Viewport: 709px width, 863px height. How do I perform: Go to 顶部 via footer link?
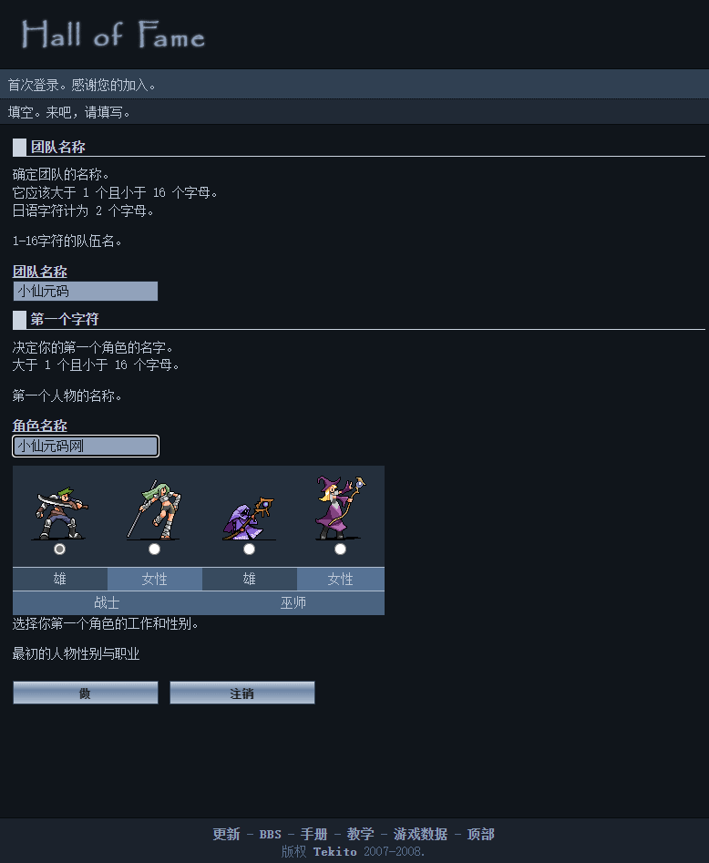(x=480, y=834)
